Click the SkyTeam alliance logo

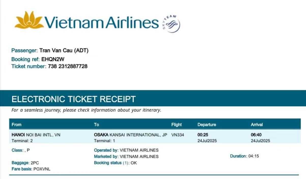[x=171, y=24]
